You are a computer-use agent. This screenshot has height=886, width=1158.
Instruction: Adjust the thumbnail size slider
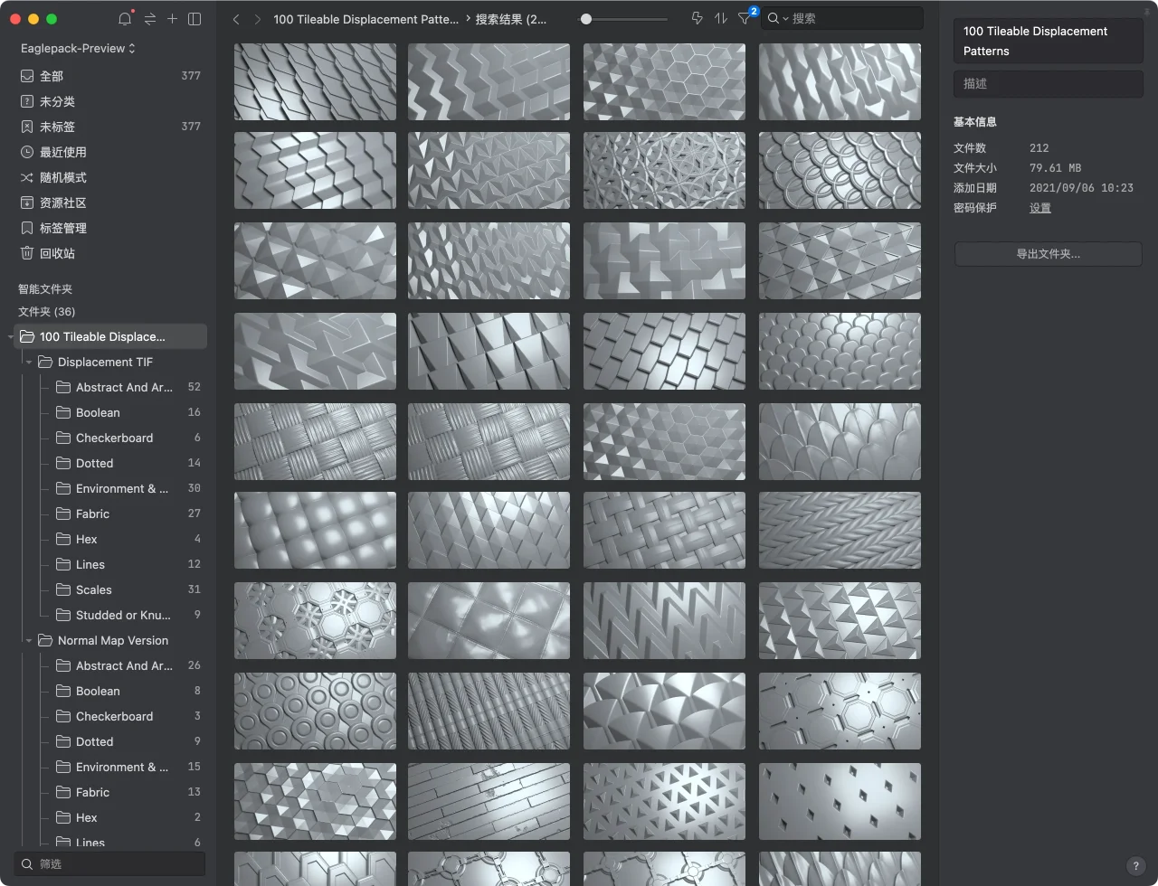(586, 19)
